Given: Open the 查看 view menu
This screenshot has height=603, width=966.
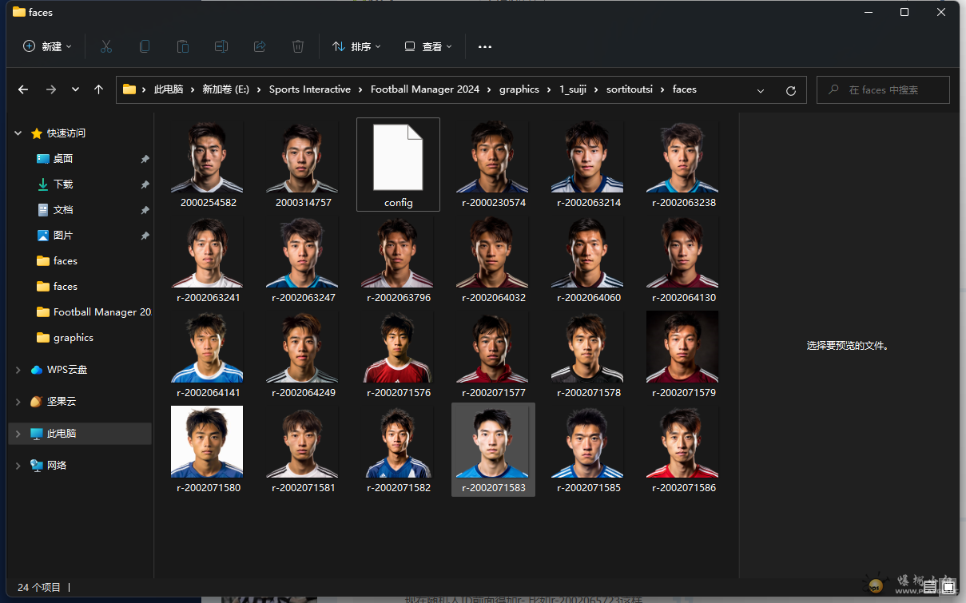Looking at the screenshot, I should [x=428, y=46].
